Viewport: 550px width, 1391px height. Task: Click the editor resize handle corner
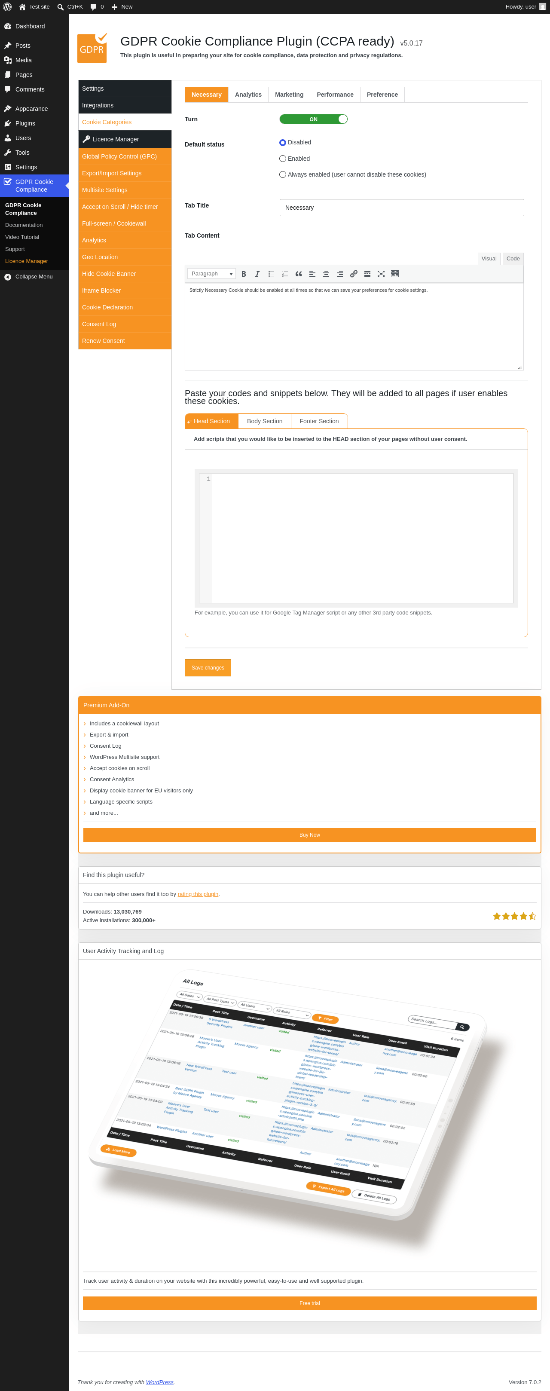coord(520,367)
